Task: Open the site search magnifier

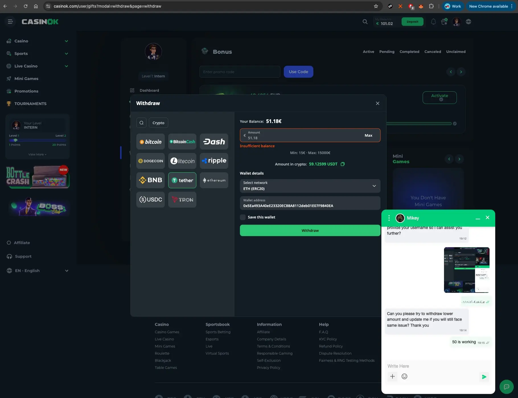Action: coord(365,22)
